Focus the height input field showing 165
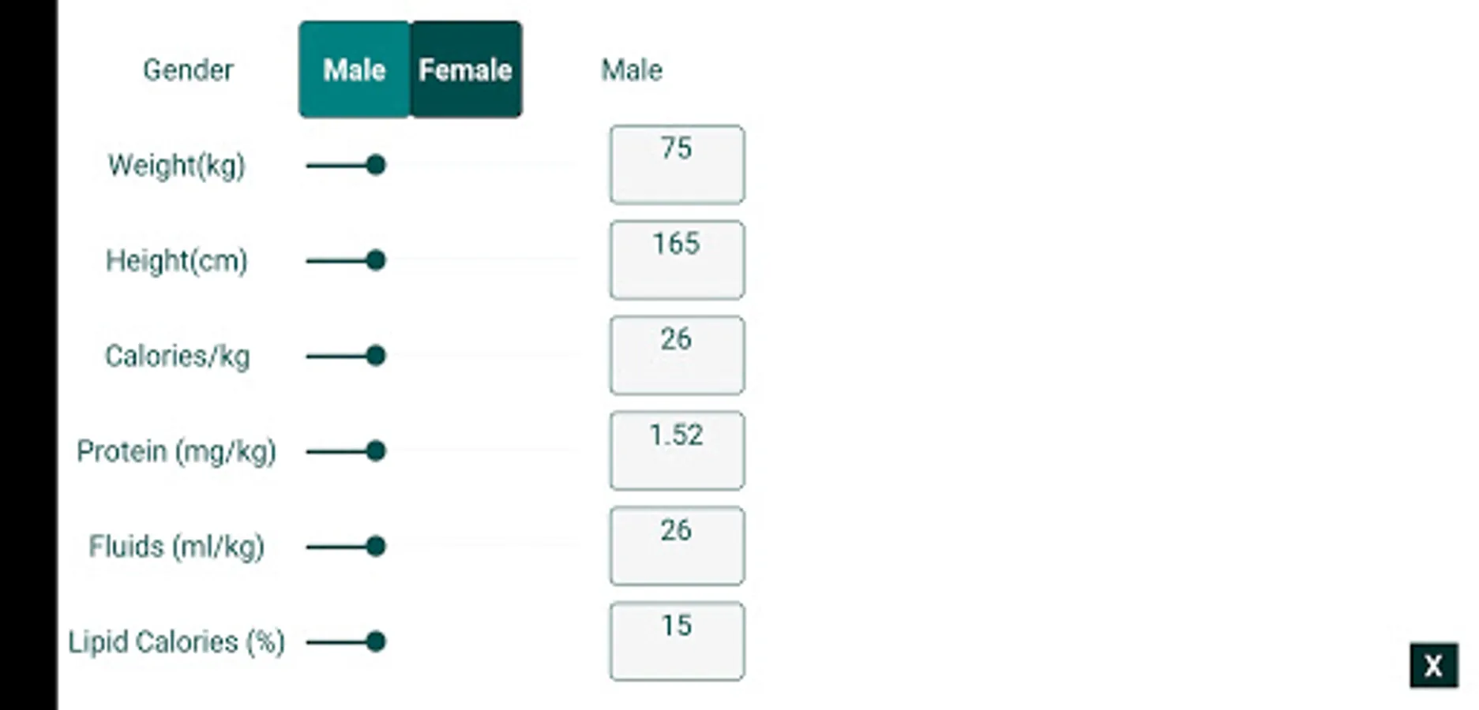 [677, 260]
